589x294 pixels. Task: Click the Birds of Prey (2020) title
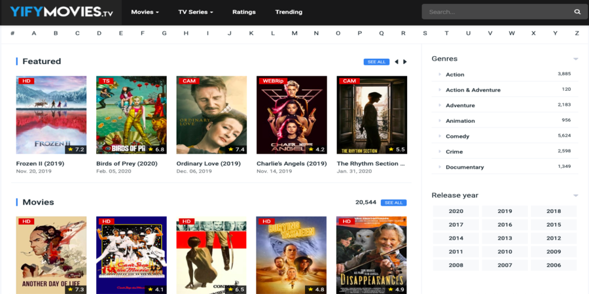[x=127, y=164]
